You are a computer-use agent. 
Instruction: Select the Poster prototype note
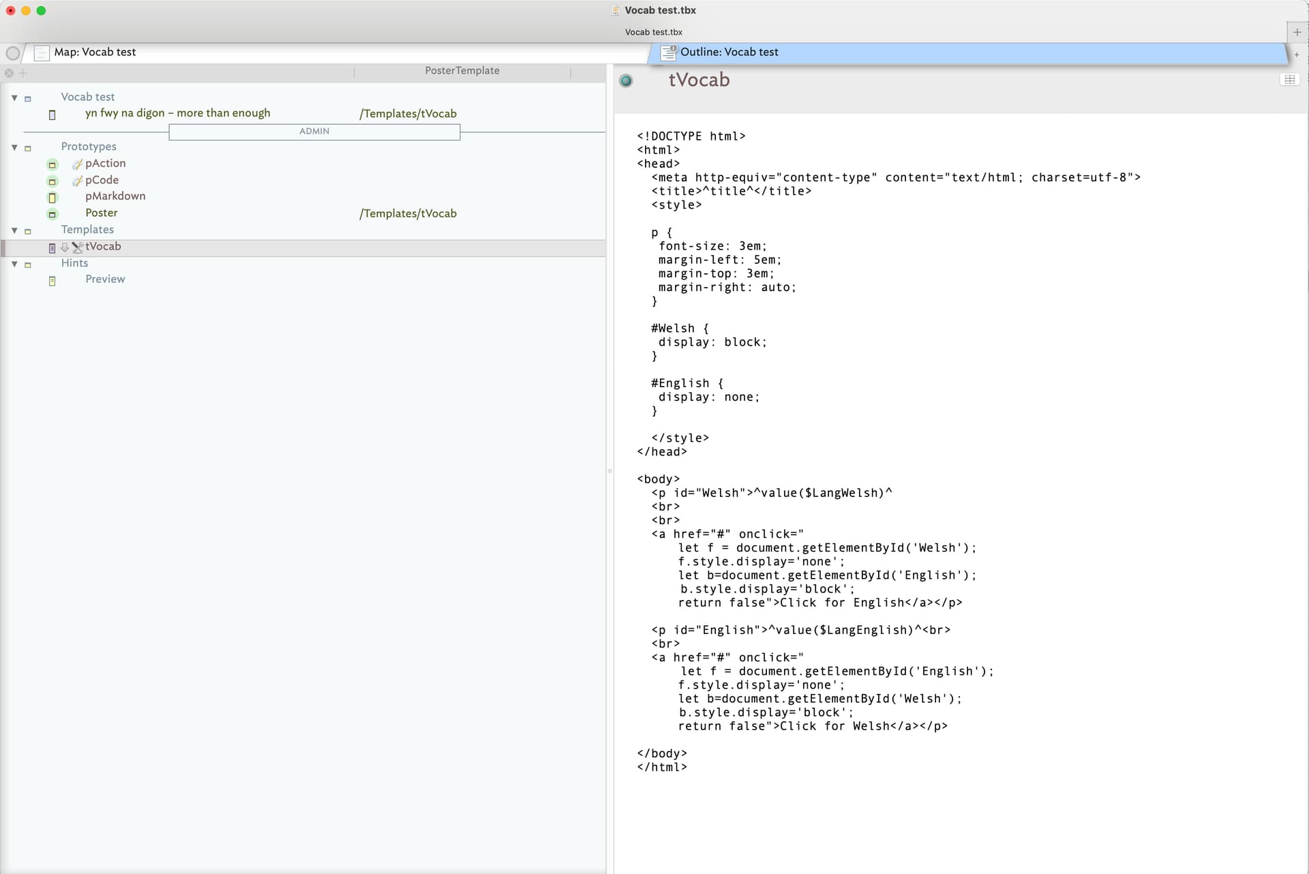(101, 213)
